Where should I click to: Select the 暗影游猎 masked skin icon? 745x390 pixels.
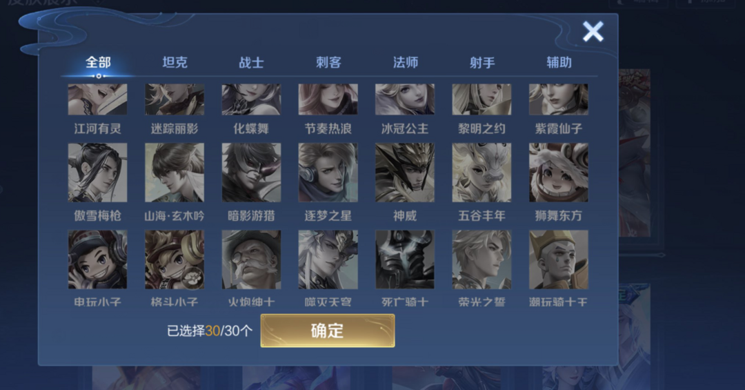[x=251, y=173]
